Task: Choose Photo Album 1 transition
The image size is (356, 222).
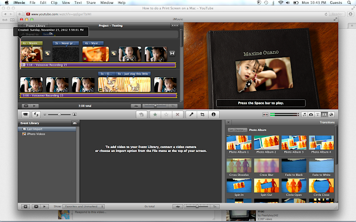Action: click(239, 144)
